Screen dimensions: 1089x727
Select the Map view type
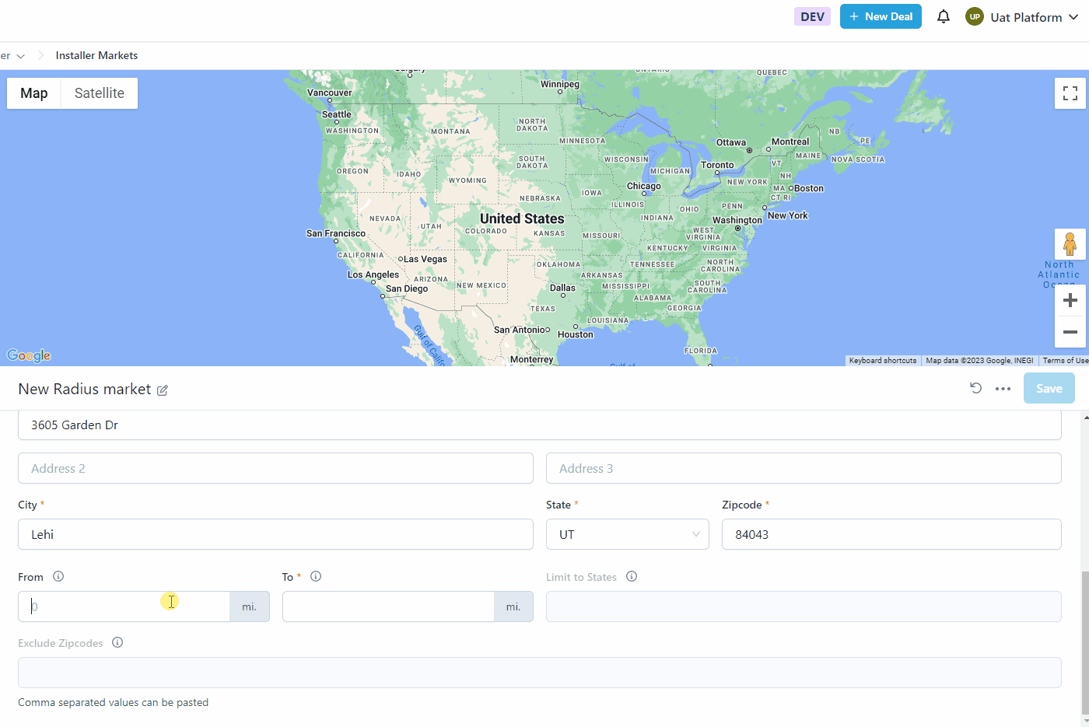(34, 93)
